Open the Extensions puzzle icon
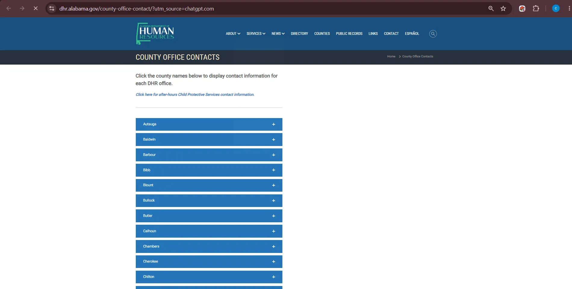This screenshot has width=572, height=289. [536, 8]
